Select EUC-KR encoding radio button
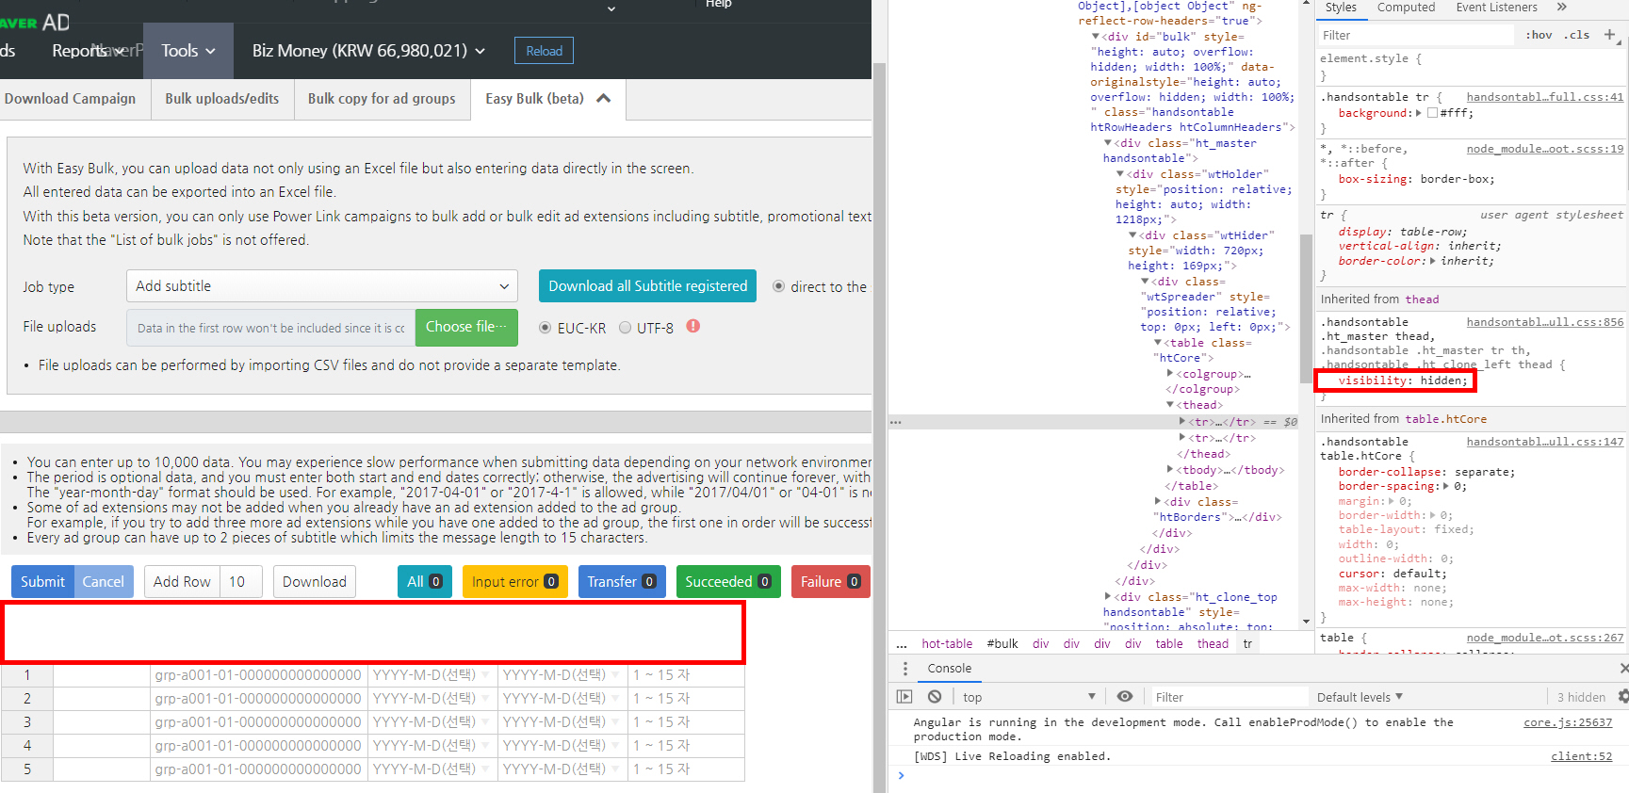 [546, 328]
